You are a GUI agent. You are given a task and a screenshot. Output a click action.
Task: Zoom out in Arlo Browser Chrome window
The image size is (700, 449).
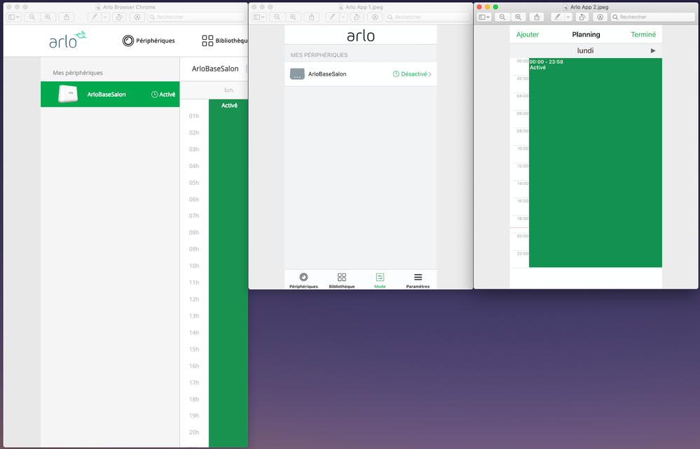click(32, 17)
